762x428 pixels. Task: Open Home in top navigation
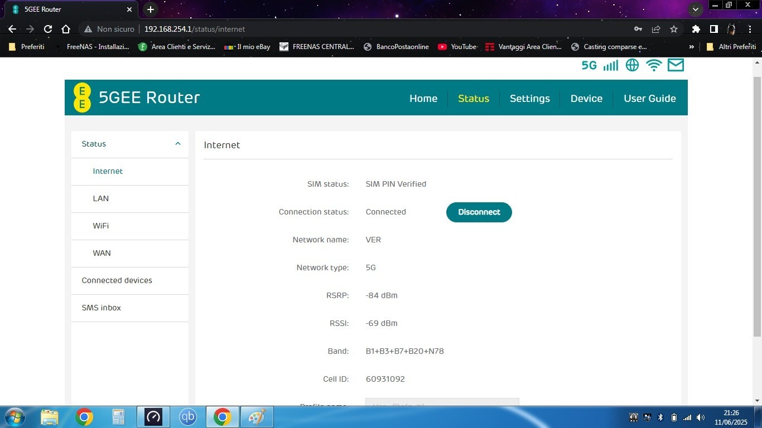(x=423, y=98)
